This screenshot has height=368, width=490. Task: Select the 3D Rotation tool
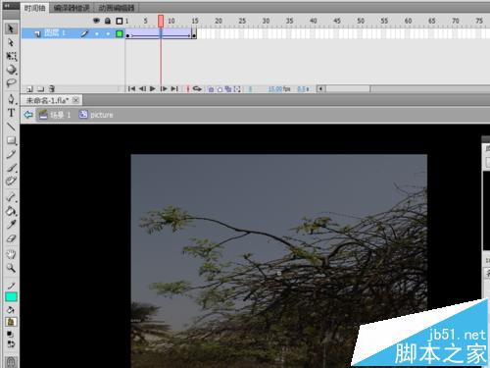(x=11, y=70)
